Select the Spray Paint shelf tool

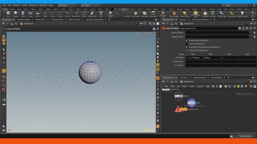[92, 14]
